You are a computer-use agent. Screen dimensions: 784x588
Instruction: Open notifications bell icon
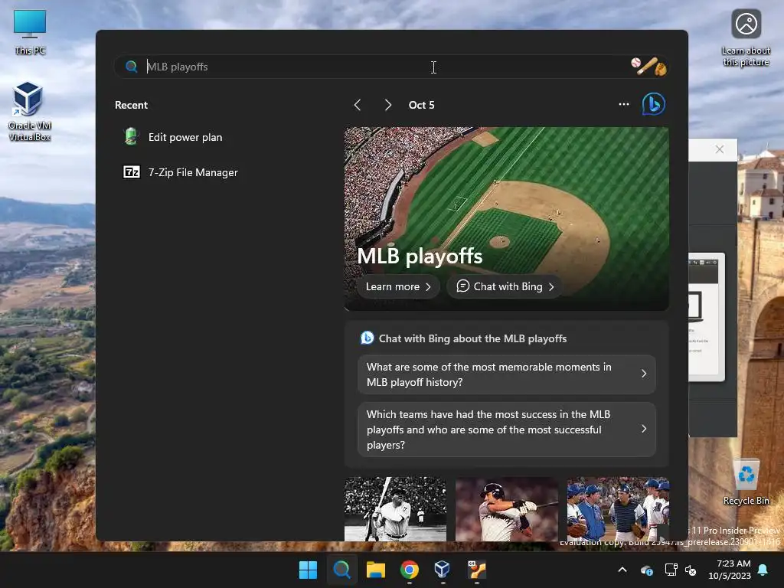(x=763, y=570)
